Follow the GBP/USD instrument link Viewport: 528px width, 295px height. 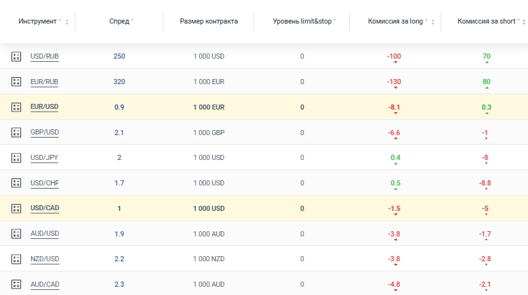pyautogui.click(x=45, y=133)
